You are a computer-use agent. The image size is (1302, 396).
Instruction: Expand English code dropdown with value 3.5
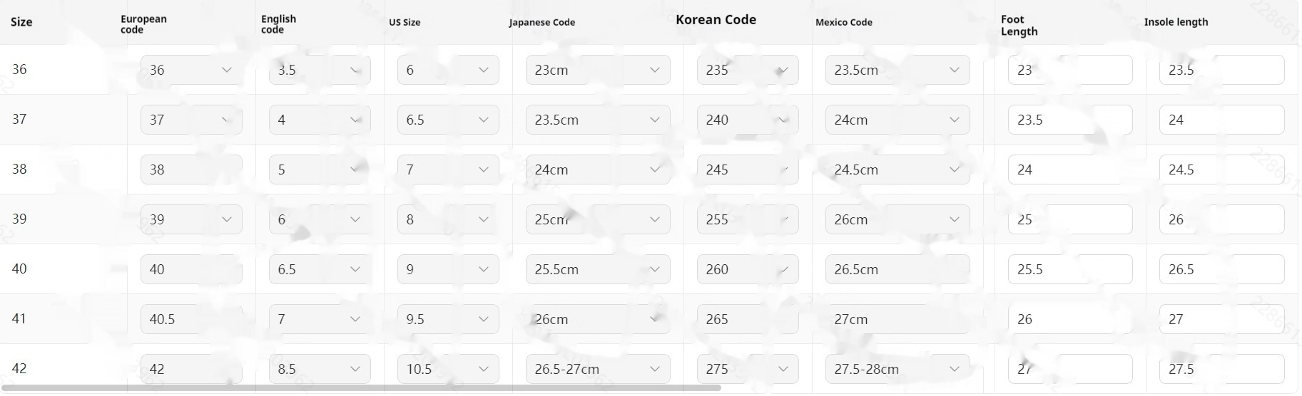pos(320,70)
